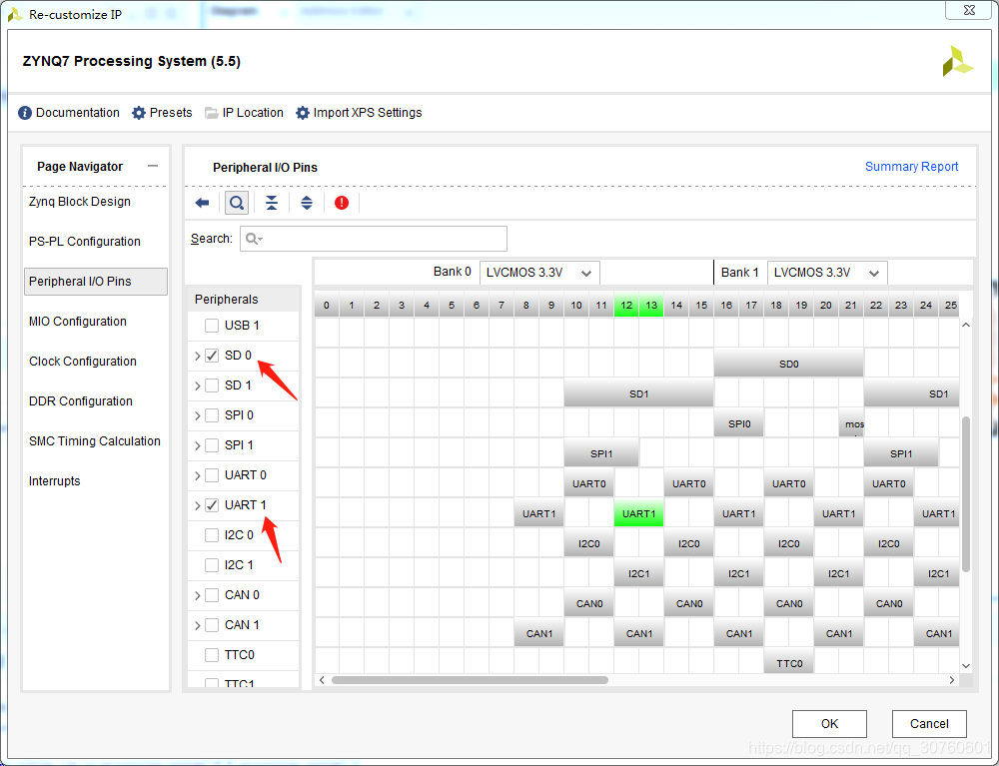Image resolution: width=999 pixels, height=766 pixels.
Task: Click the back arrow toolbar icon
Action: point(202,203)
